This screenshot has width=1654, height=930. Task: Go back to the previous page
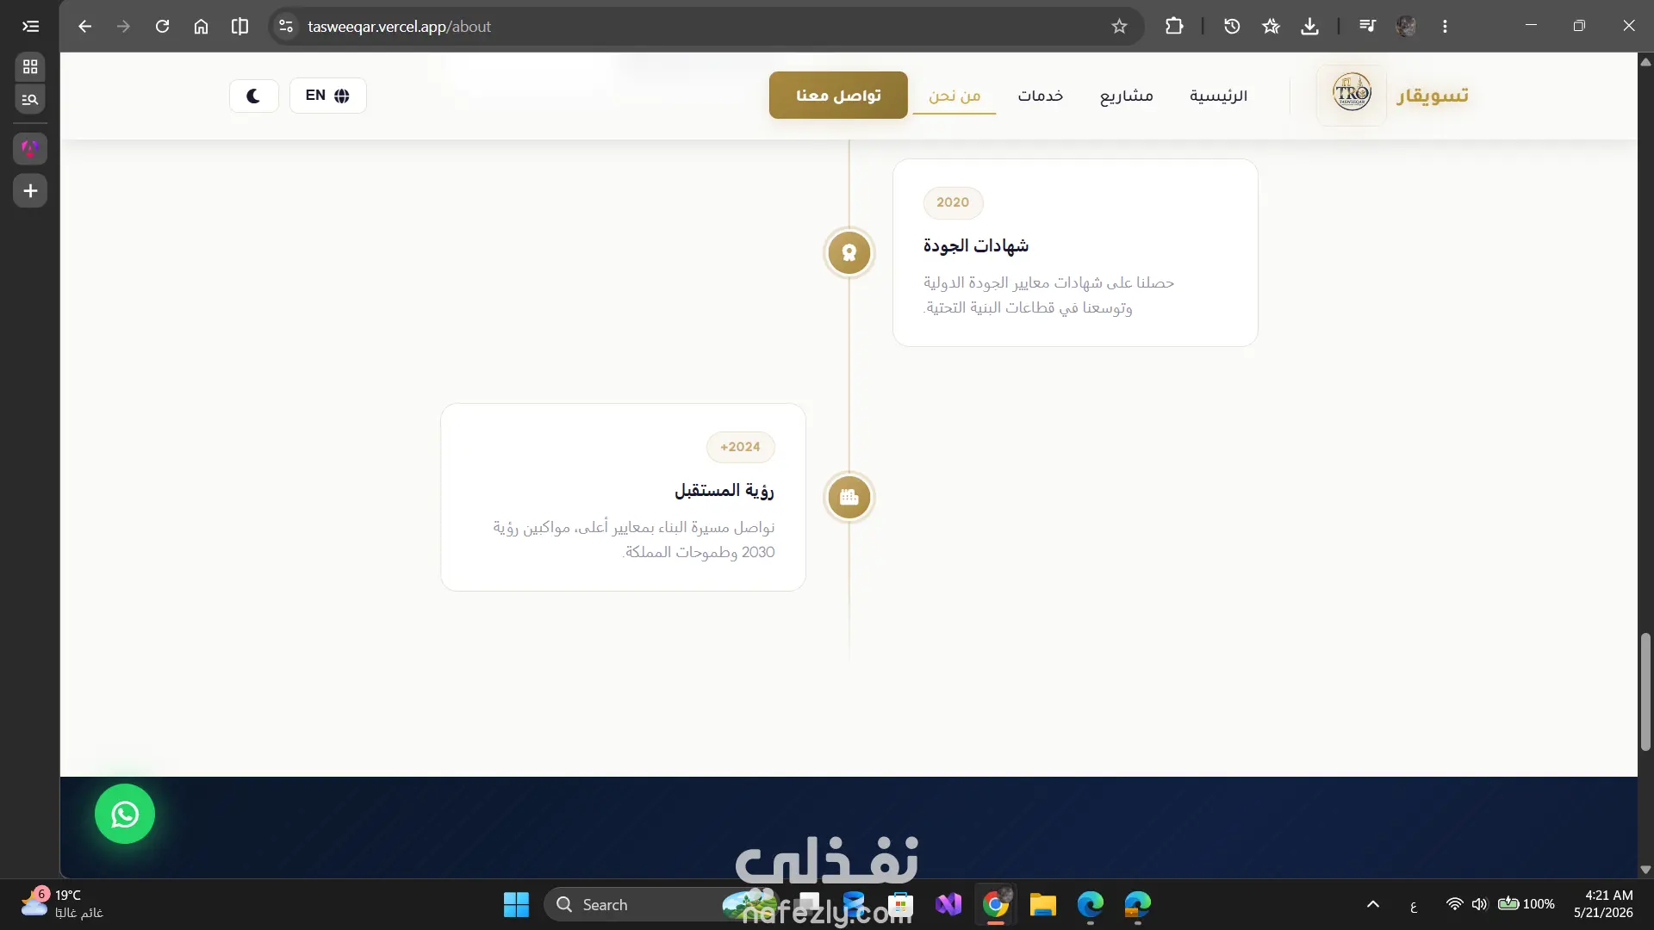84,26
